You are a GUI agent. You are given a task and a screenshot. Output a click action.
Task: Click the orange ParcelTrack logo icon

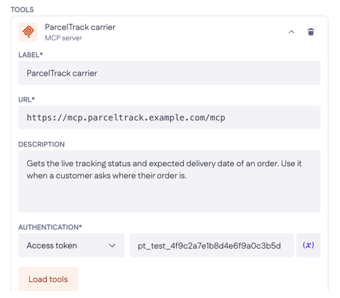coord(28,32)
